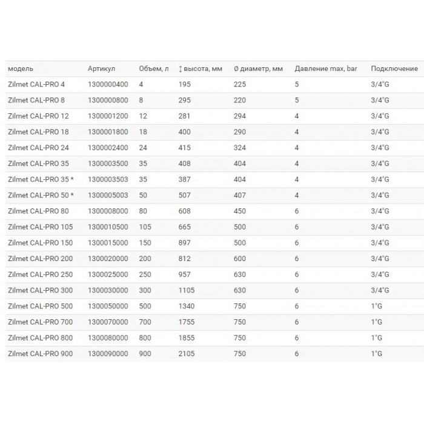Click article number 1300001800

(x=108, y=132)
